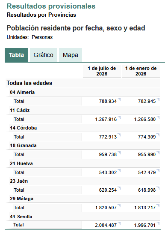
Task: Click the '1 de enero de 2026' column header
Action: 141,71
